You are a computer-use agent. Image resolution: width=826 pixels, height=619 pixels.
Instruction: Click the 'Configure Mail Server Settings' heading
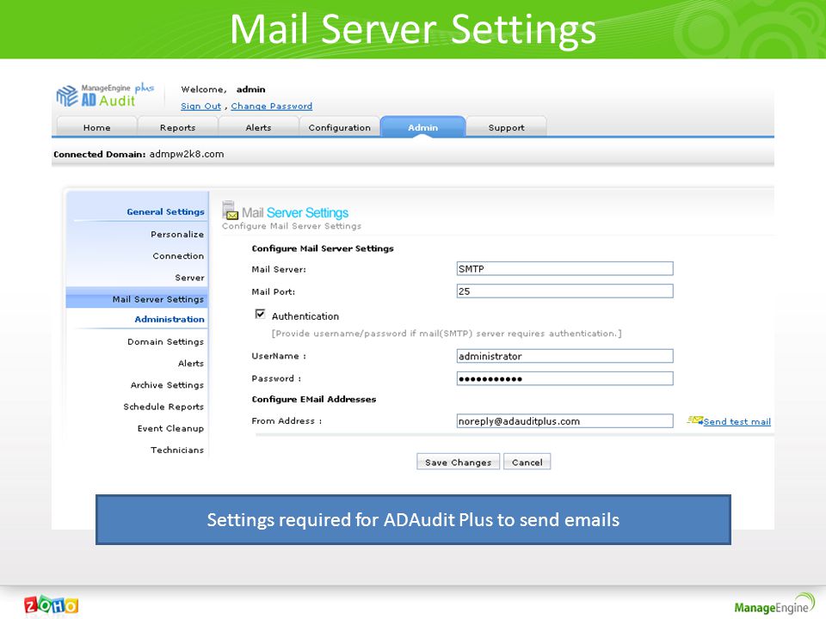(x=323, y=248)
